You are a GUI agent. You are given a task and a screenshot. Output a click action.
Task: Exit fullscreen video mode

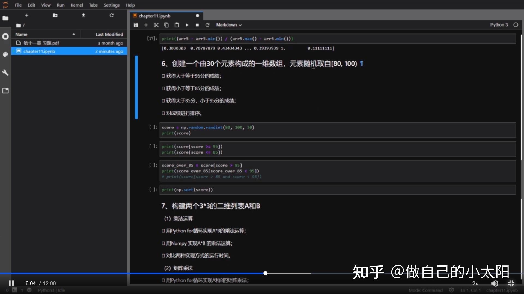(511, 283)
